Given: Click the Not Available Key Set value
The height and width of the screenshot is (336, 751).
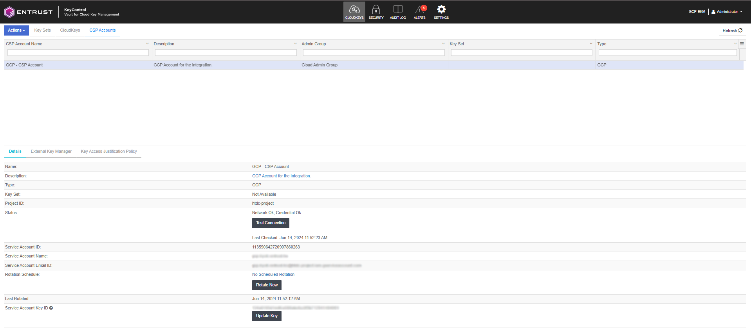Looking at the screenshot, I should [x=264, y=195].
